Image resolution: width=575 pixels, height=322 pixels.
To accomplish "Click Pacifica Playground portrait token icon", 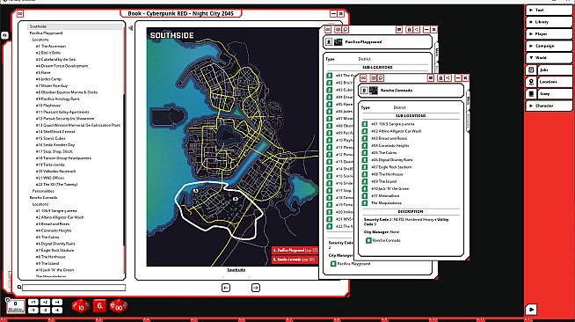I will coord(329,42).
